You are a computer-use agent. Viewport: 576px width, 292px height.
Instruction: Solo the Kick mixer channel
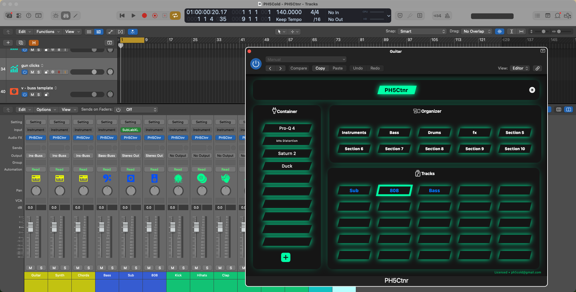183,268
